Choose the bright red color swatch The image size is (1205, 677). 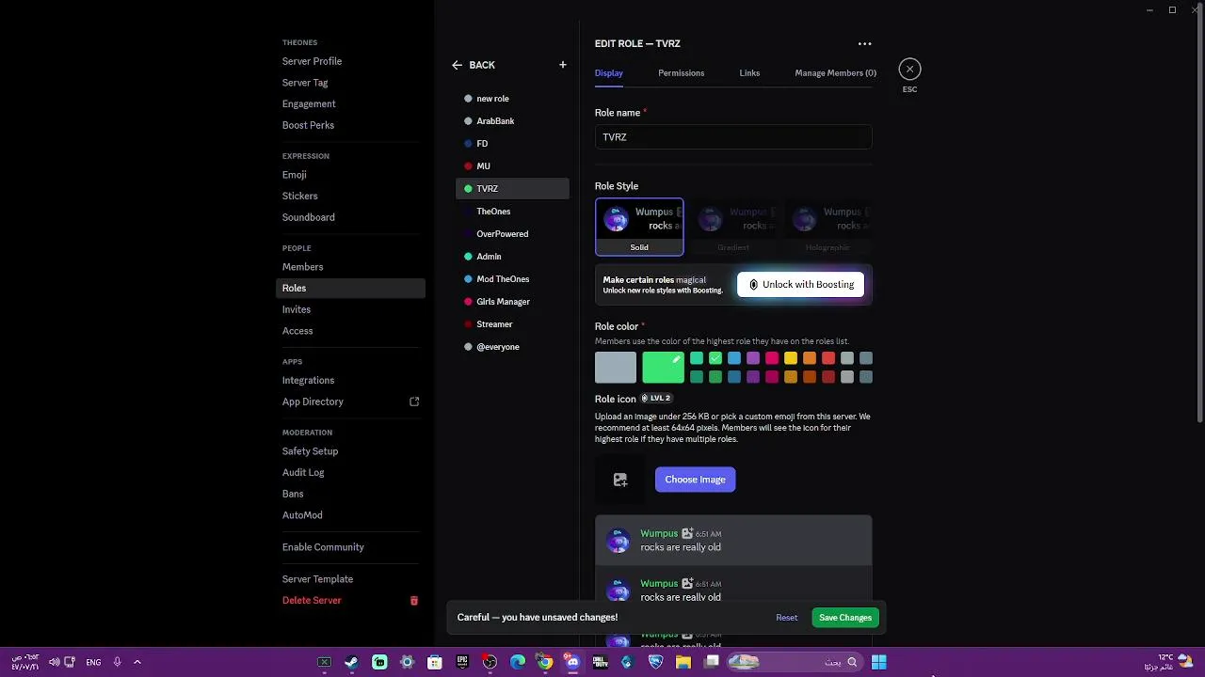[x=828, y=358]
